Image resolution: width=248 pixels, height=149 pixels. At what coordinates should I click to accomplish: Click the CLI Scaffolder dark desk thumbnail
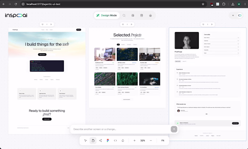pyautogui.click(x=150, y=79)
